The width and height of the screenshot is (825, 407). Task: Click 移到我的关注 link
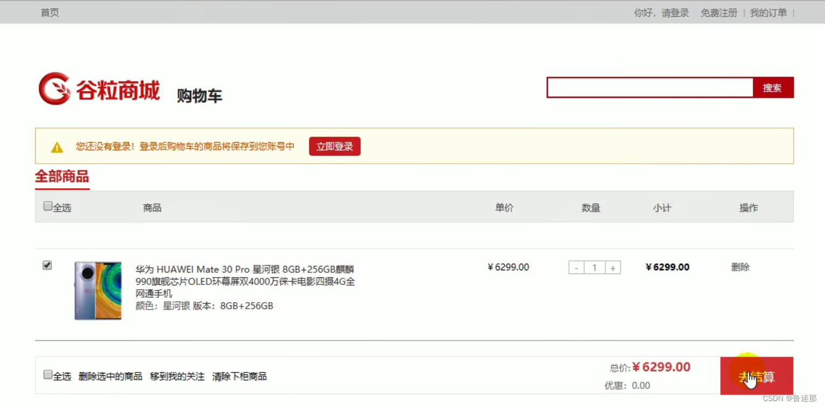177,376
